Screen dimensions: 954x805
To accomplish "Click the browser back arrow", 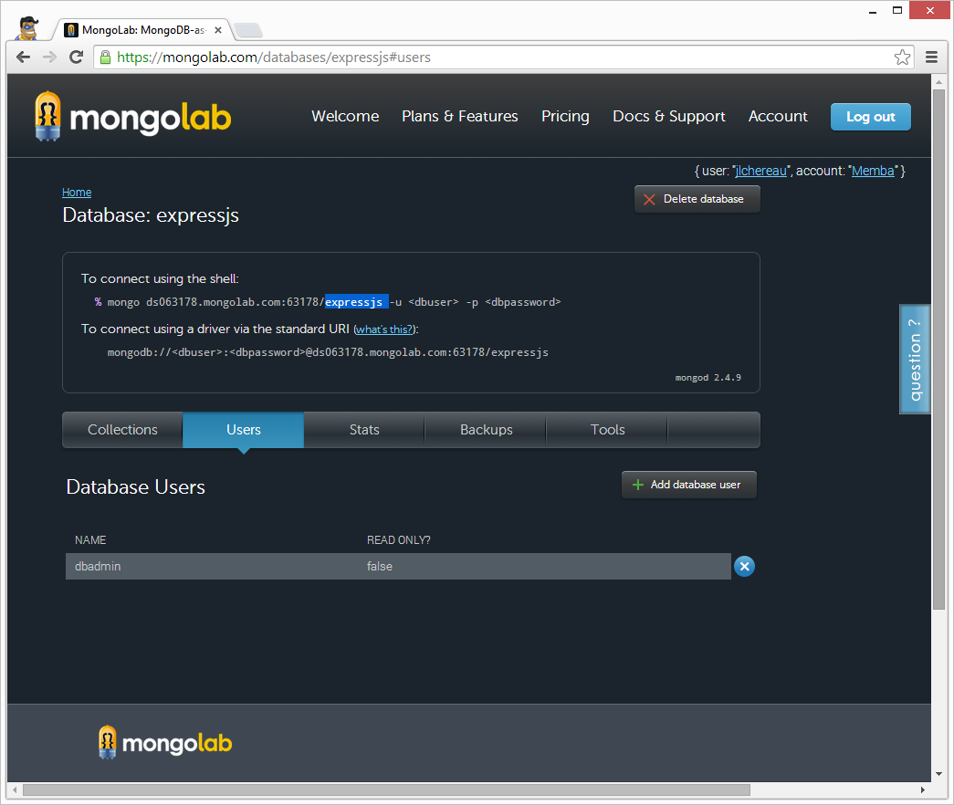I will (23, 57).
